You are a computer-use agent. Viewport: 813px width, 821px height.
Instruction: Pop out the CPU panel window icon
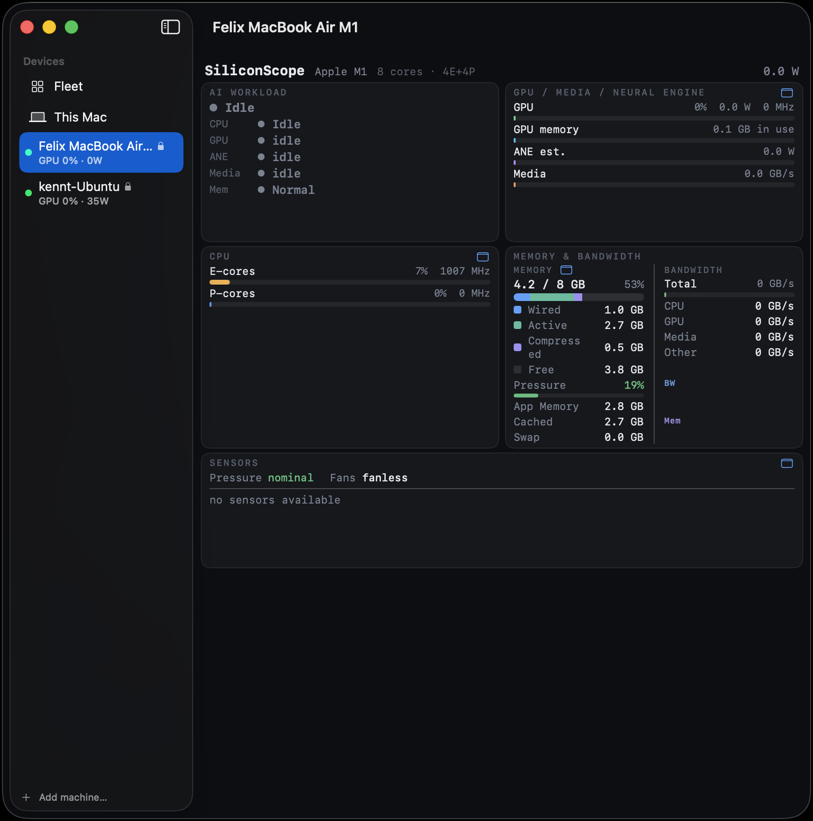point(483,257)
